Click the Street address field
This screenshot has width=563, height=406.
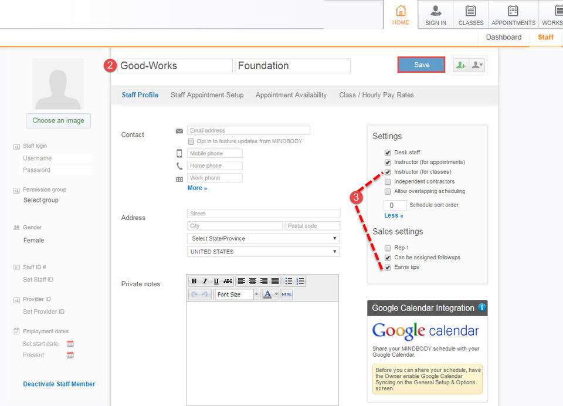pos(263,214)
